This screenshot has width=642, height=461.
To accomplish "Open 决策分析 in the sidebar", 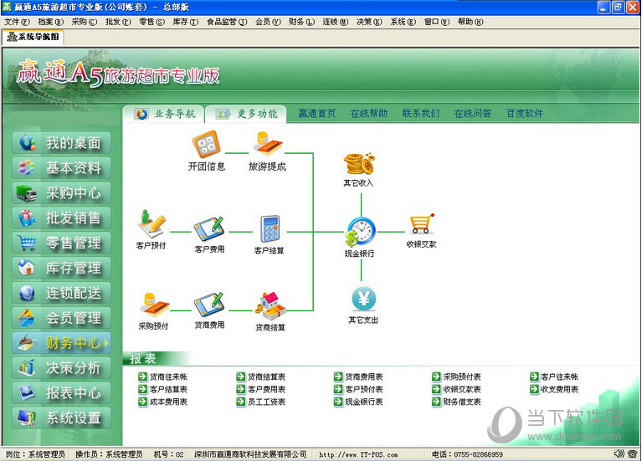I will pyautogui.click(x=61, y=367).
